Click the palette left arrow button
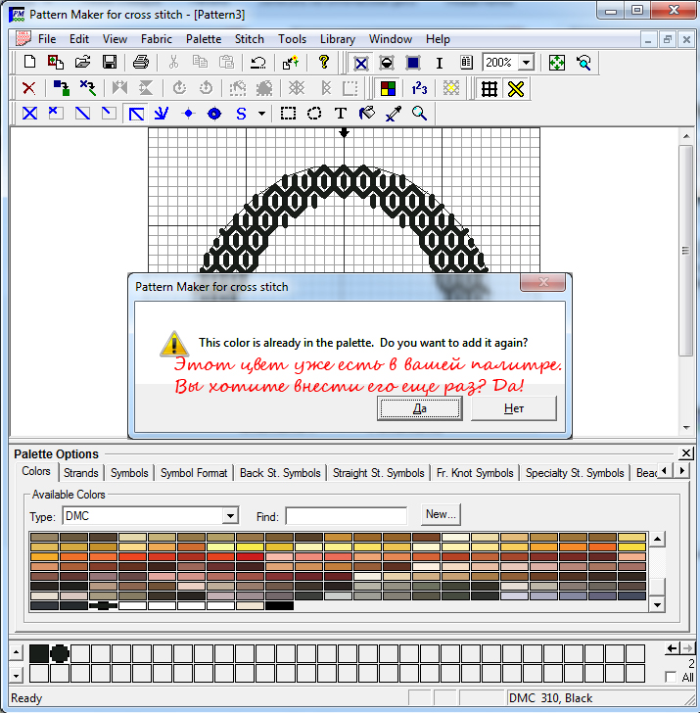Screen dimensions: 700x713 point(671,648)
